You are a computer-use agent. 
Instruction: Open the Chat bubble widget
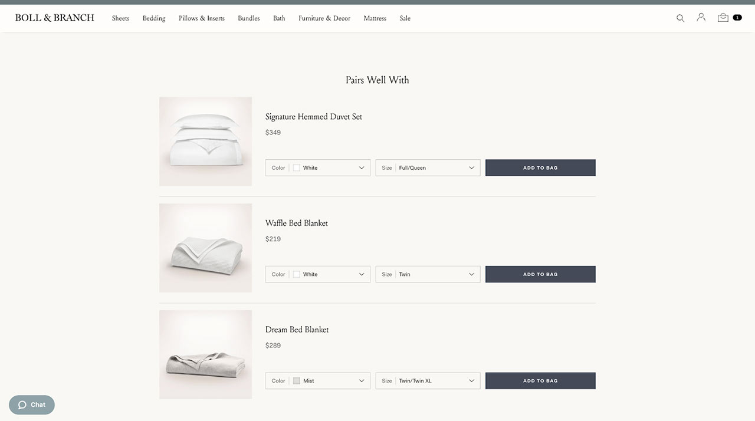pos(32,404)
